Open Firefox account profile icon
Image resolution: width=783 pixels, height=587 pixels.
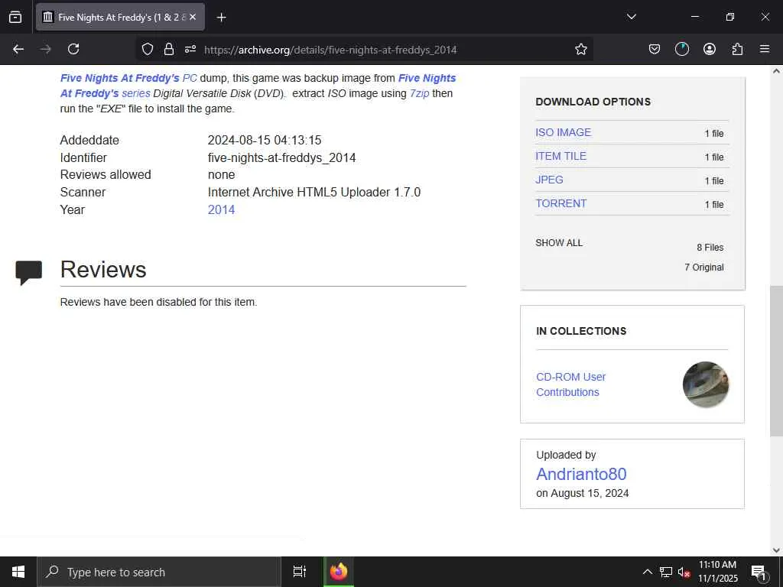pyautogui.click(x=709, y=49)
